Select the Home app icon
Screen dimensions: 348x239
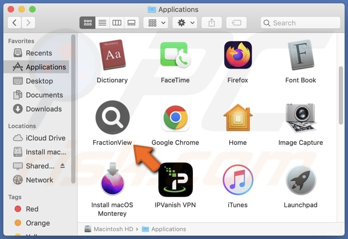point(238,118)
